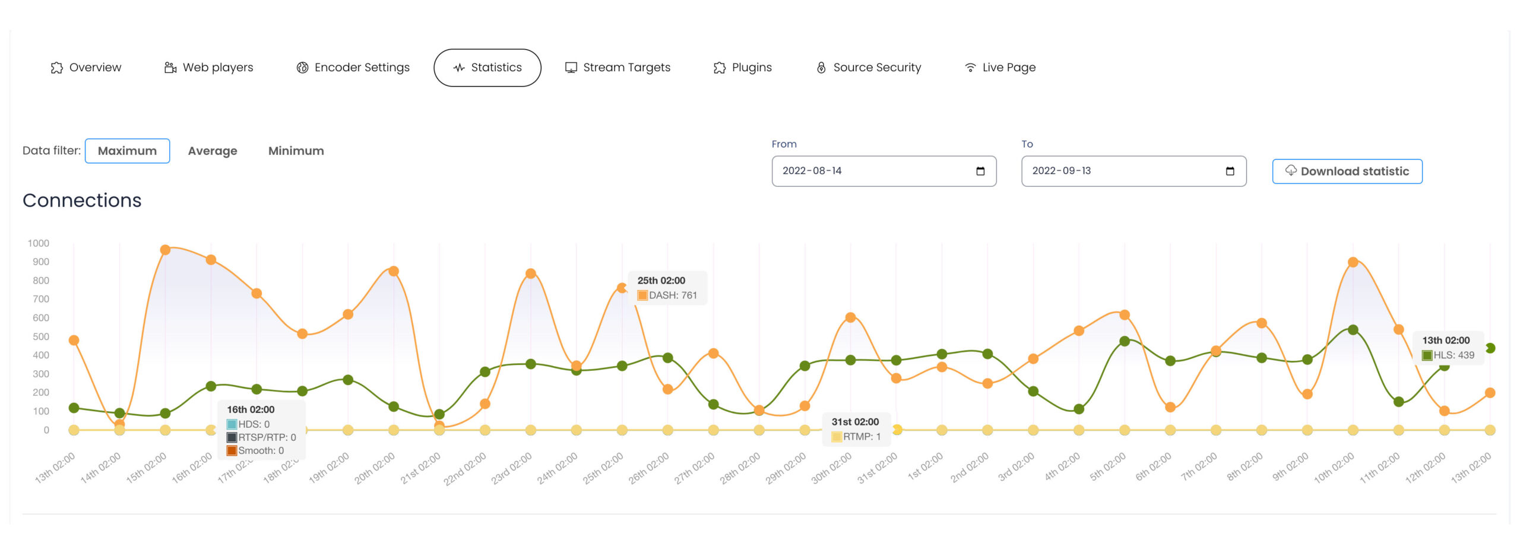This screenshot has height=553, width=1520.
Task: Click the Statistics pulse icon
Action: coord(459,68)
